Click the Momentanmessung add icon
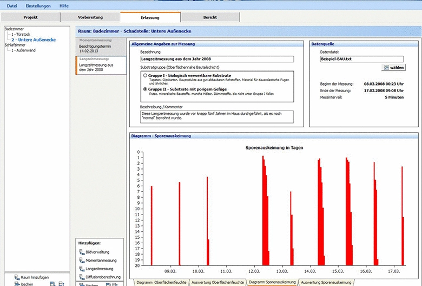This screenshot has height=286, width=422. (x=83, y=260)
